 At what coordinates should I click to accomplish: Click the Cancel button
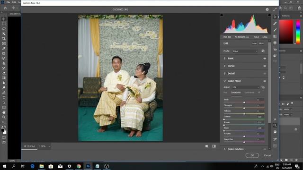[267, 155]
